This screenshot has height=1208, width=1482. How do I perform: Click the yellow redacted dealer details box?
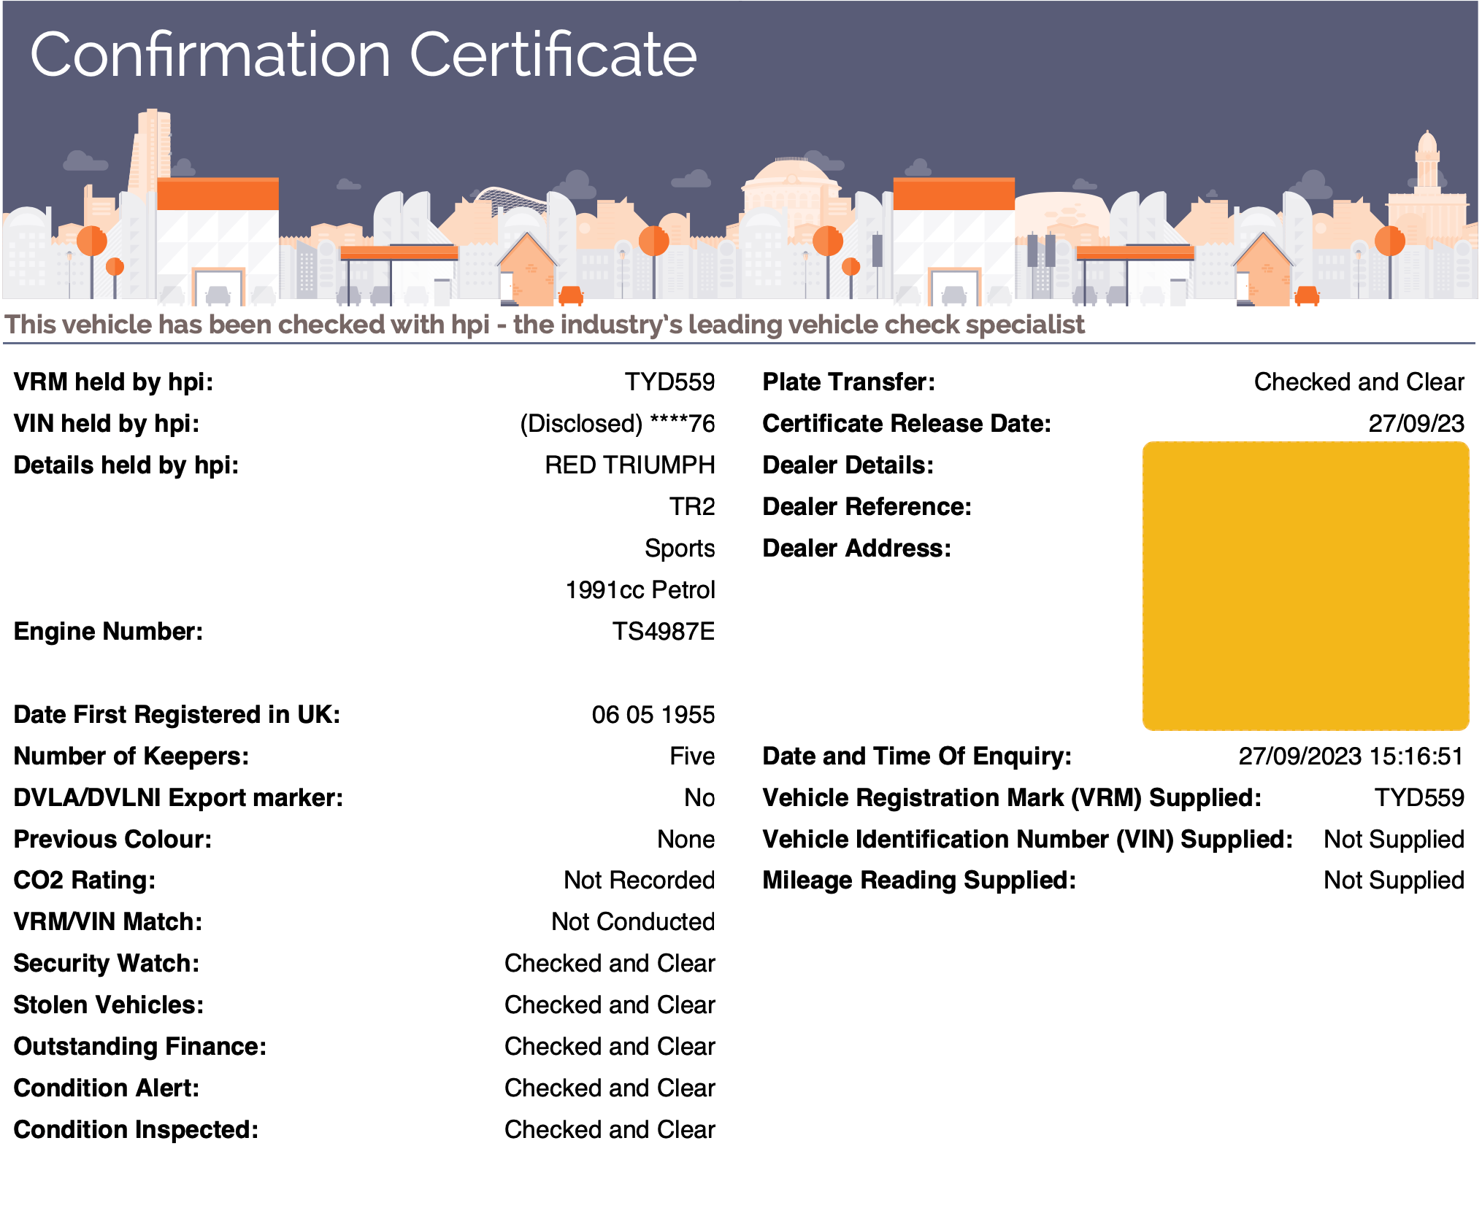pyautogui.click(x=1305, y=586)
